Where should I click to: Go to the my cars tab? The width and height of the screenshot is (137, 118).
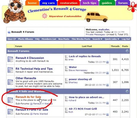48,3
